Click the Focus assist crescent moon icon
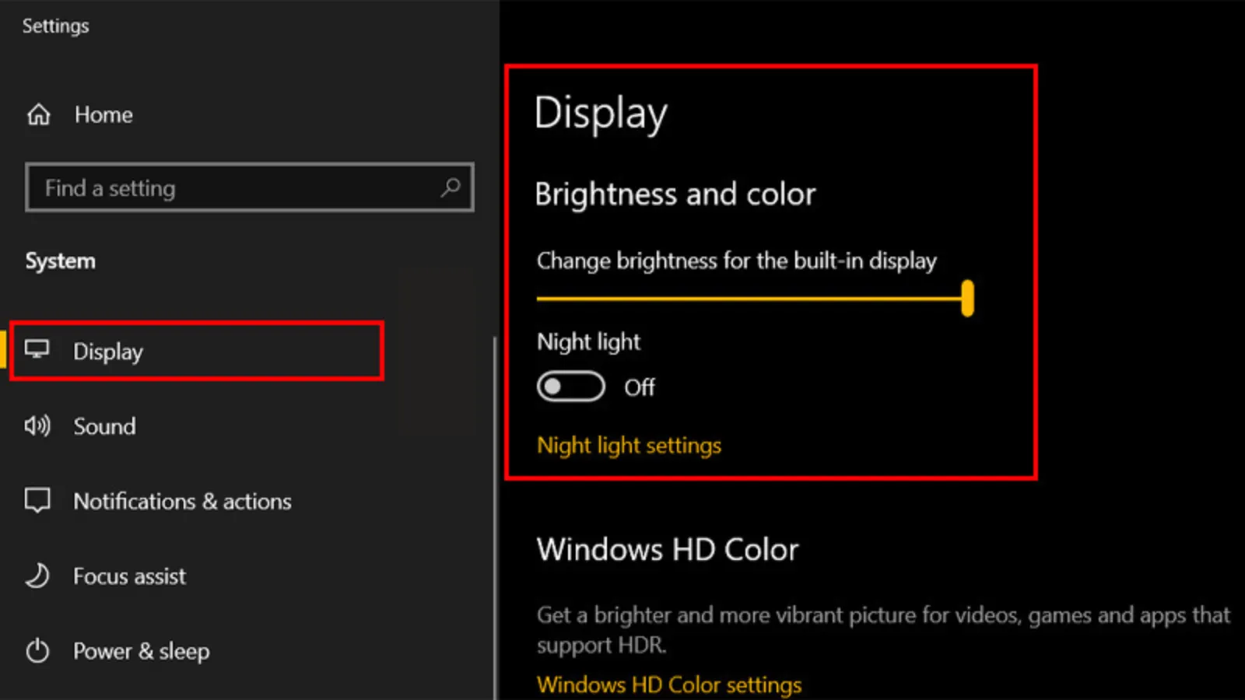Screen dimensions: 1245x700 pos(37,576)
